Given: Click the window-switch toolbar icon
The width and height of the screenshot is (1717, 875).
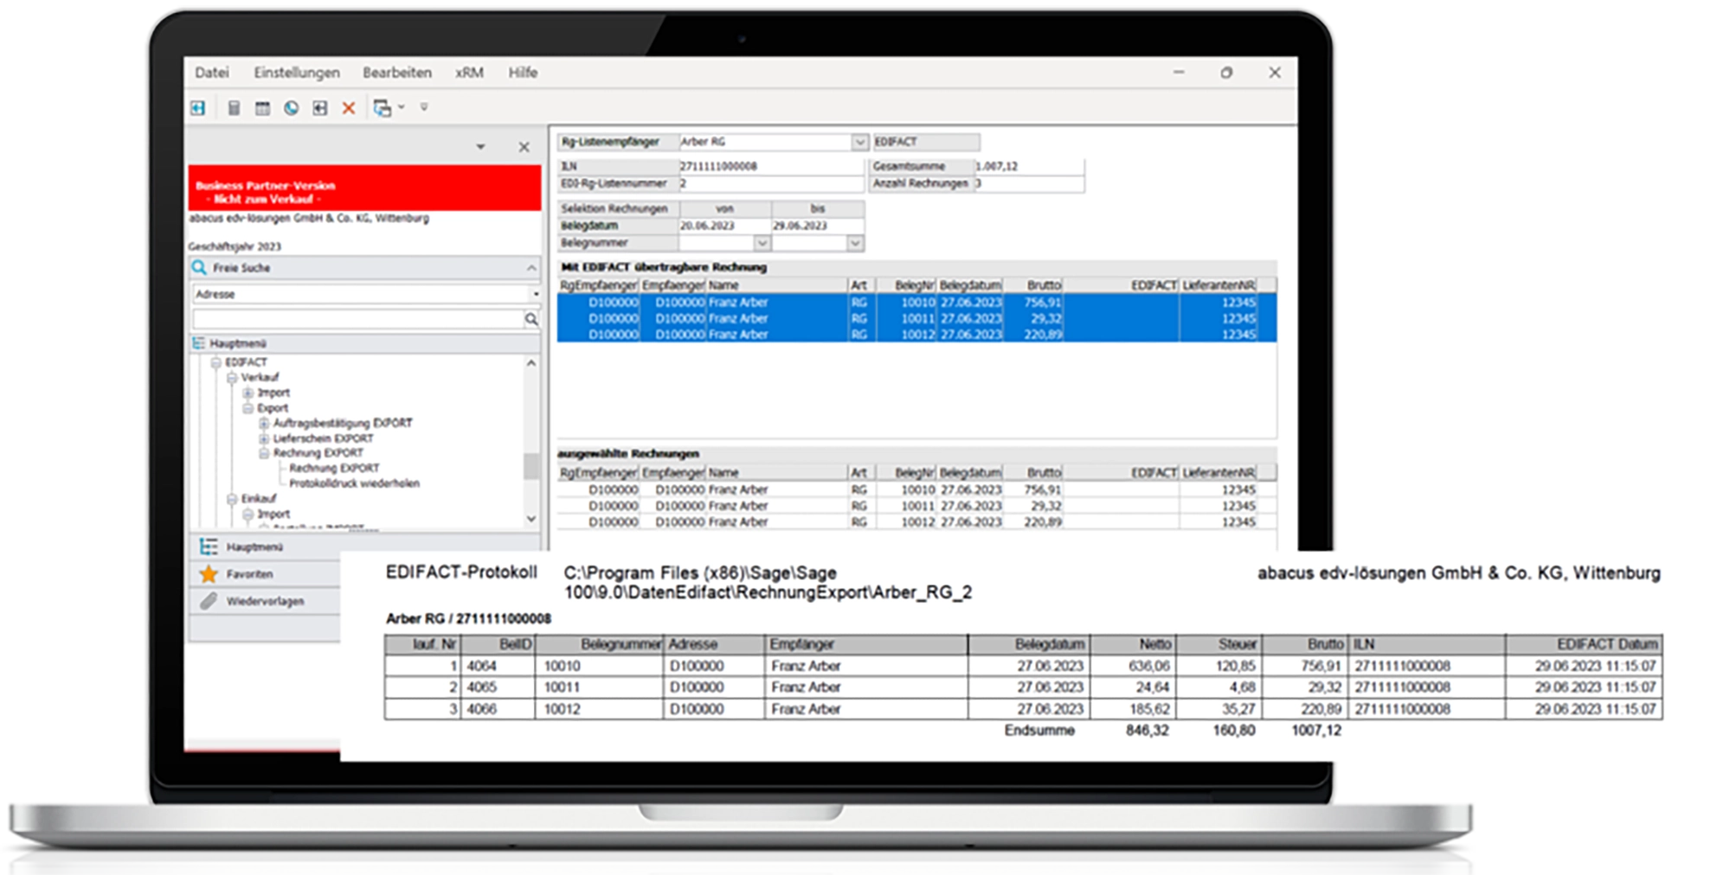Looking at the screenshot, I should click(x=383, y=106).
